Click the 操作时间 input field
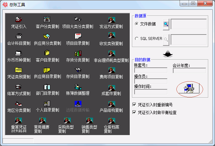This screenshot has height=146, width=215. point(151,92)
